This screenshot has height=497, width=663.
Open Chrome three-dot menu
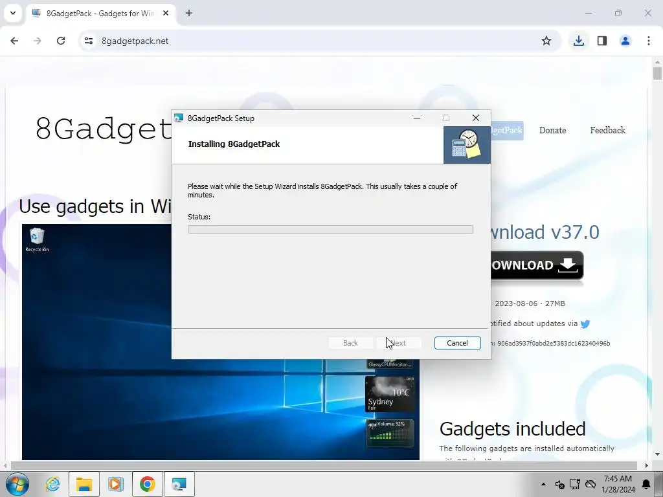point(649,41)
